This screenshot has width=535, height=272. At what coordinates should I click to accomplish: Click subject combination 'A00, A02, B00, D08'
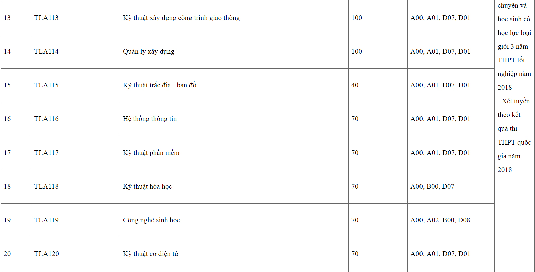[440, 220]
